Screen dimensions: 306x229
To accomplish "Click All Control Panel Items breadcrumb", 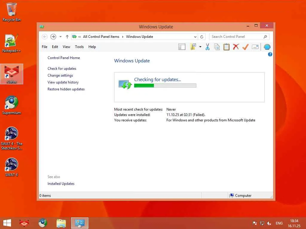I will tap(101, 37).
